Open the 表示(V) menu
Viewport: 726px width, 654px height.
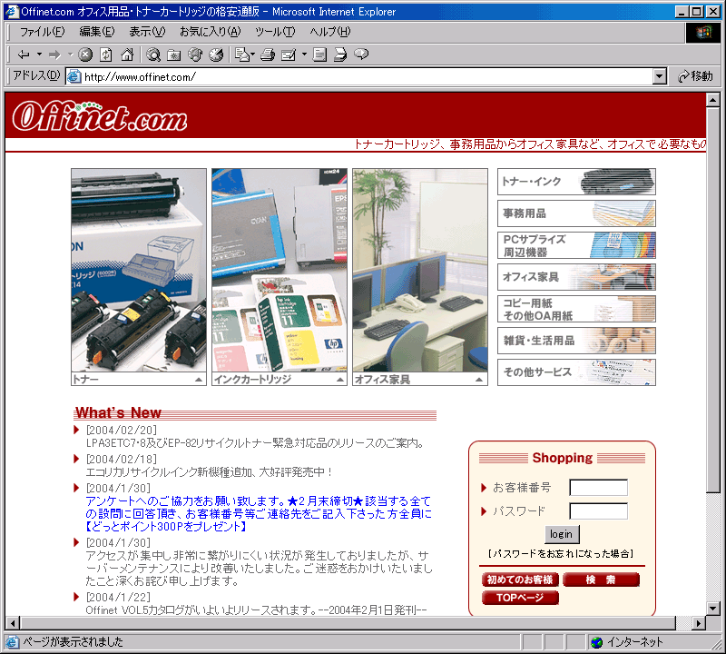tap(147, 32)
